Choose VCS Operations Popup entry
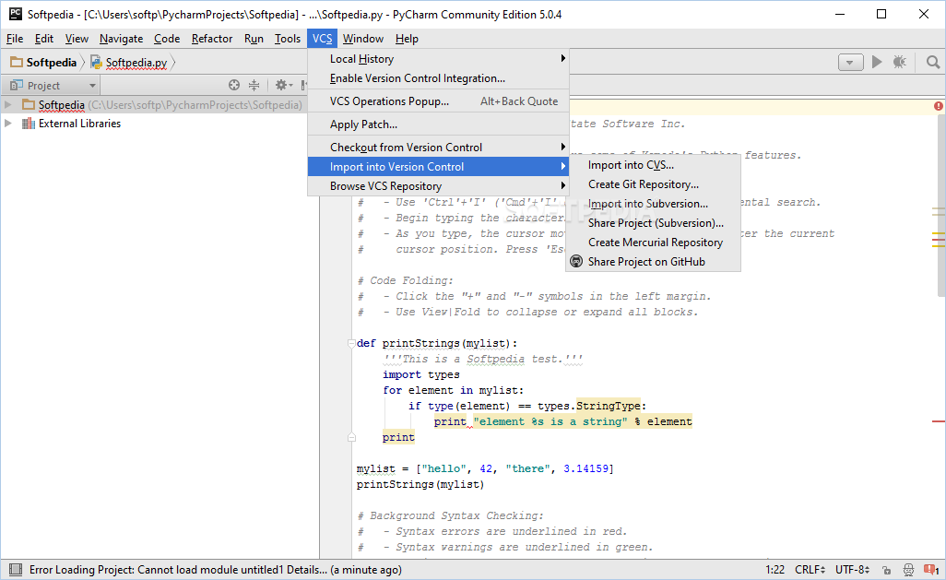Screen dimensions: 946x580 tap(439, 101)
